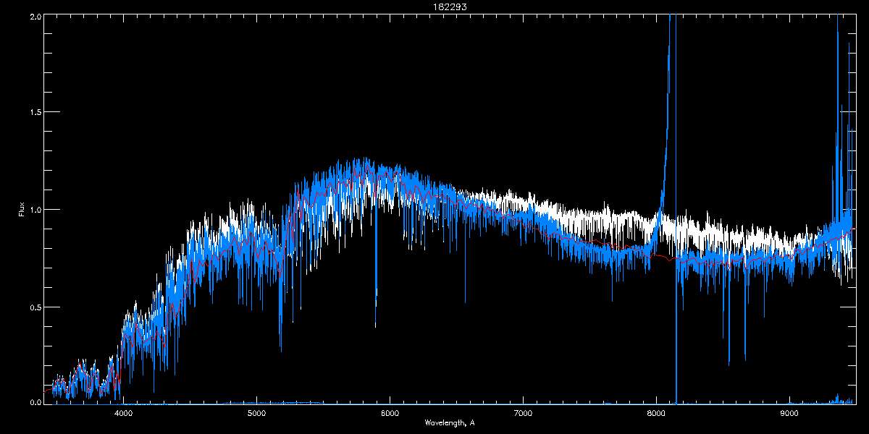This screenshot has height=434, width=869.
Task: Click the 2.0 y-axis tick label
Action: pos(34,16)
